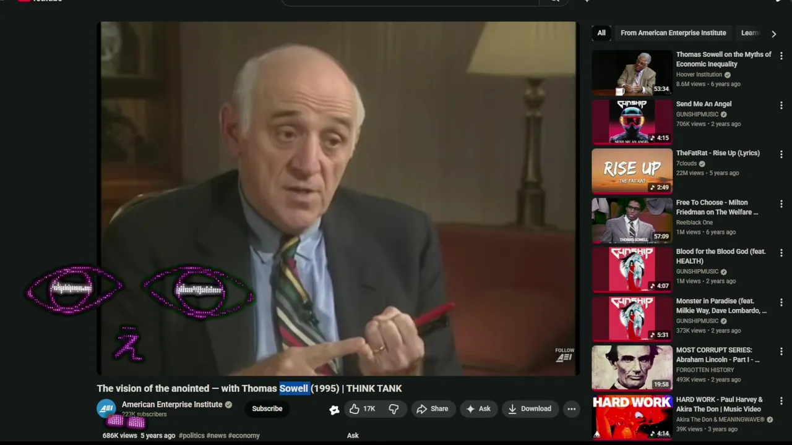Click the Ask label below action buttons
The image size is (792, 445).
click(353, 436)
